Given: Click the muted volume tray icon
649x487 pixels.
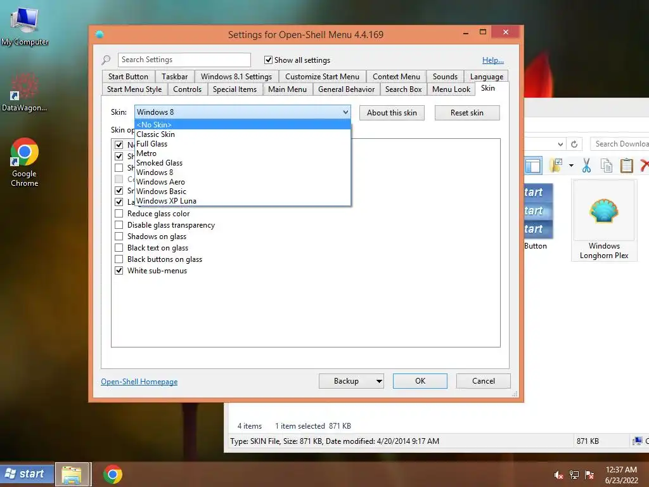Looking at the screenshot, I should 558,475.
